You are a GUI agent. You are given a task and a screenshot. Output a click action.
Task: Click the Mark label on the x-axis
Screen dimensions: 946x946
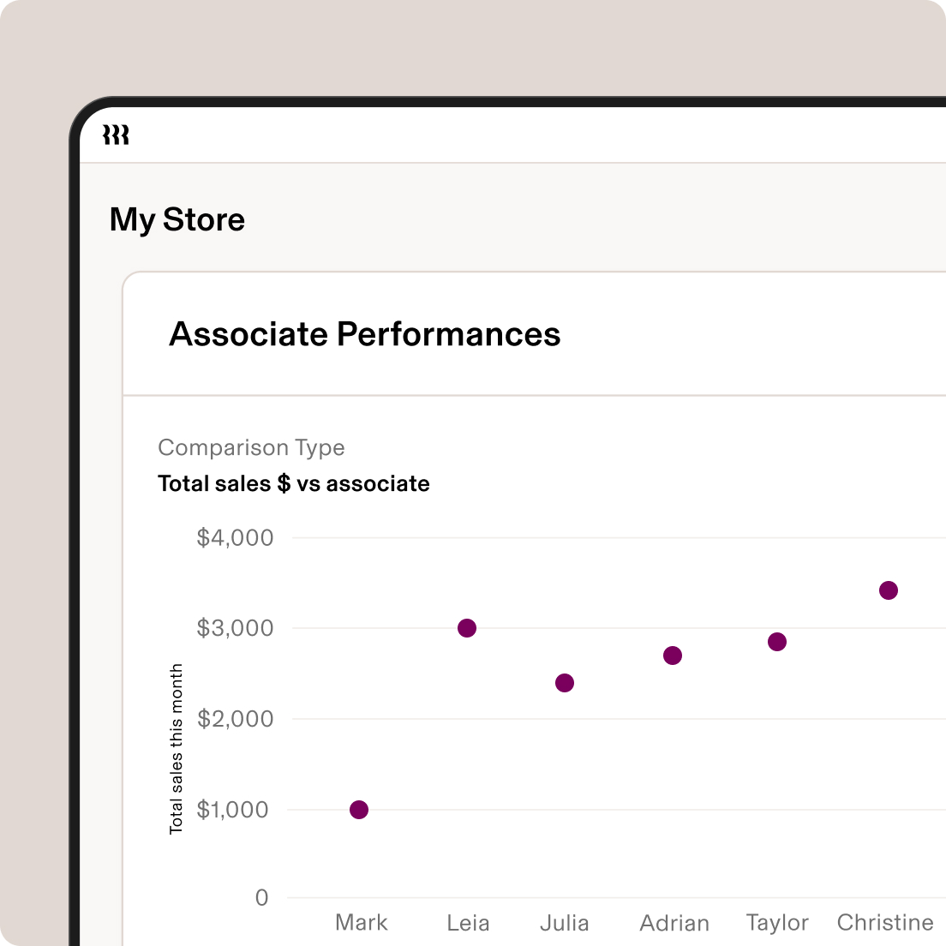361,923
